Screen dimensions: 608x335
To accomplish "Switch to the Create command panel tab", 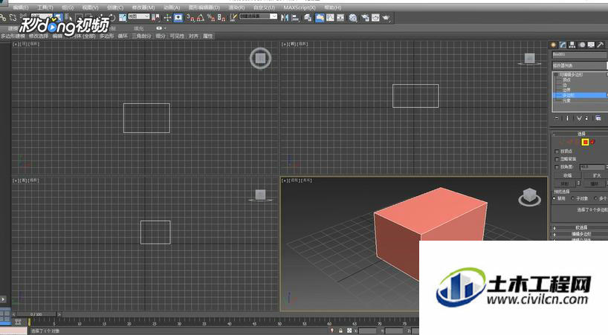I will coord(553,45).
